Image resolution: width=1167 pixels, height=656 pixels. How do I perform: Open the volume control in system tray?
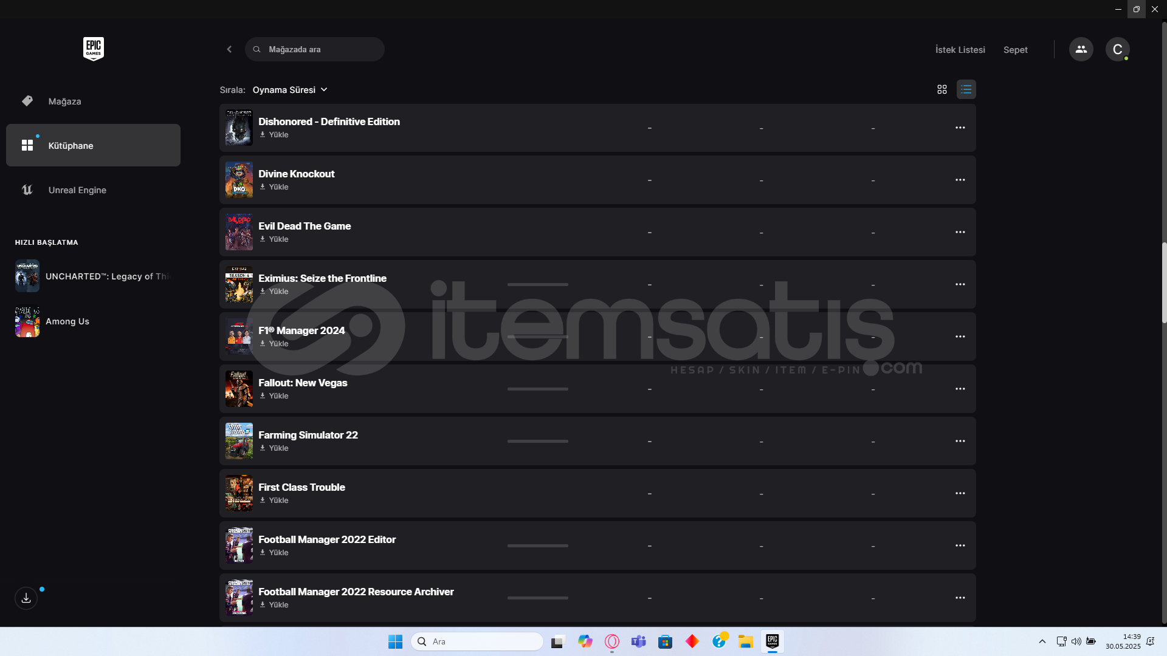pos(1076,641)
